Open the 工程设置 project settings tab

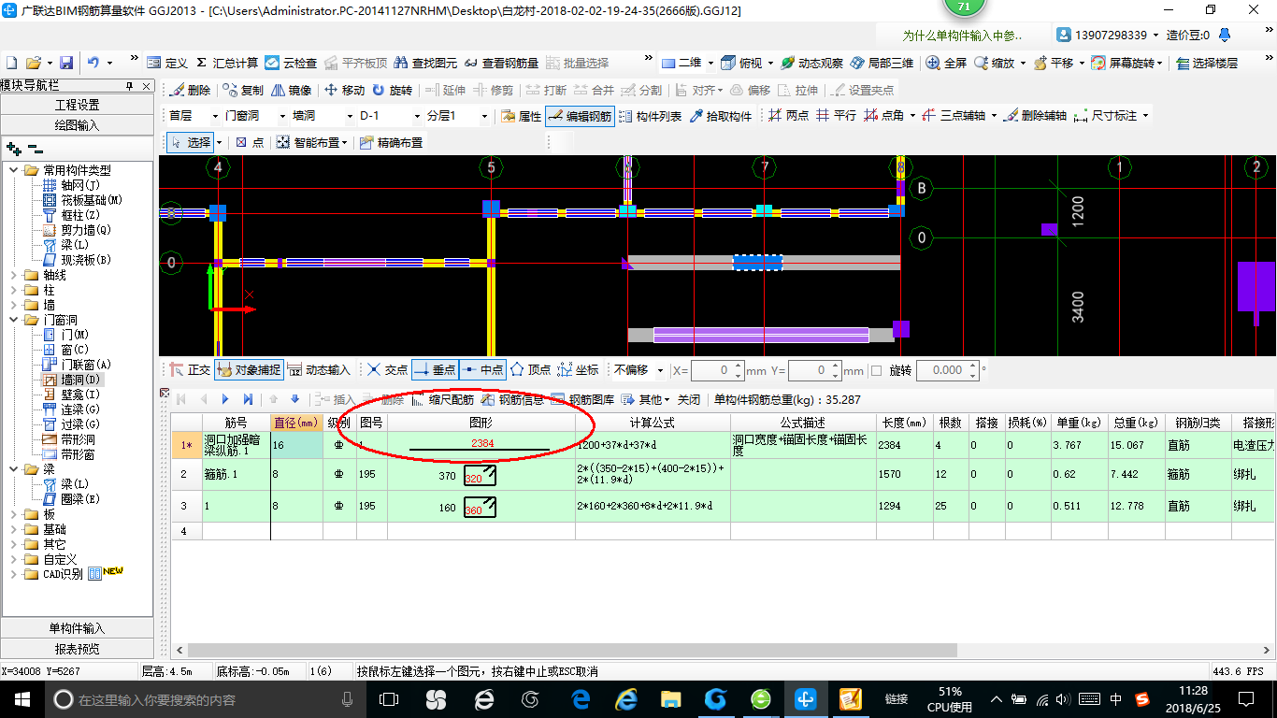pos(77,105)
